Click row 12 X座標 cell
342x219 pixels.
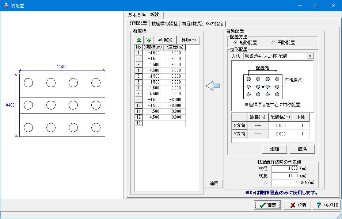click(153, 117)
